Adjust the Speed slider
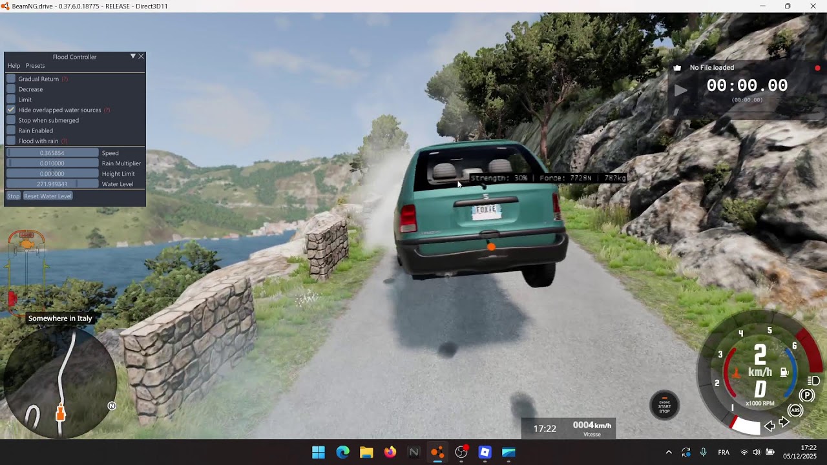The width and height of the screenshot is (827, 465). [52, 153]
